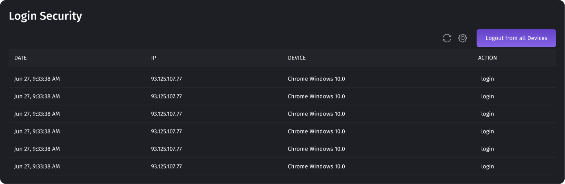Screen dimensions: 565x184
Task: Select the Login Security title
Action: pos(45,16)
